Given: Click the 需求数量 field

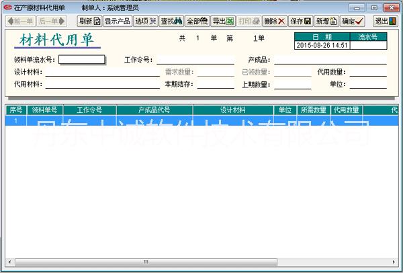Looking at the screenshot, I should 216,72.
